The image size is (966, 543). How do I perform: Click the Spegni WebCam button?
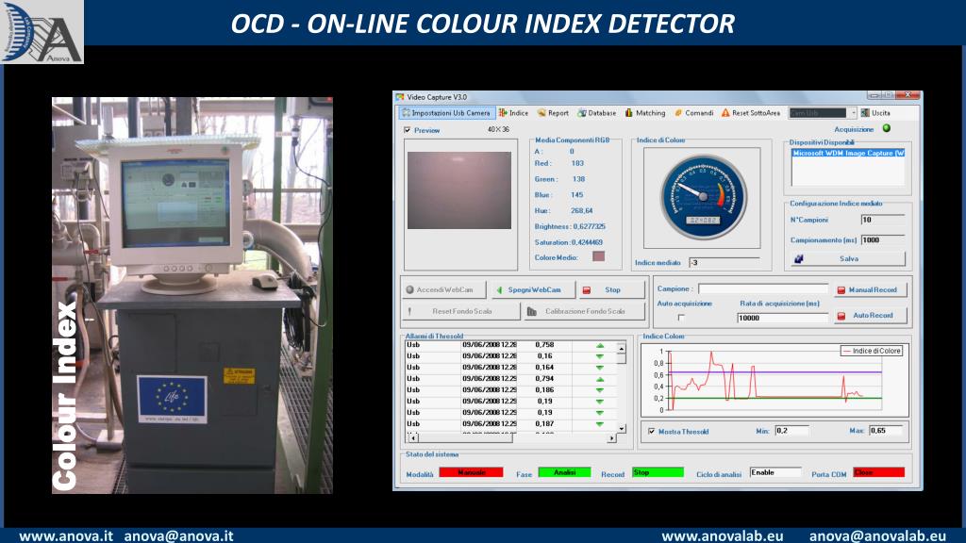532,289
